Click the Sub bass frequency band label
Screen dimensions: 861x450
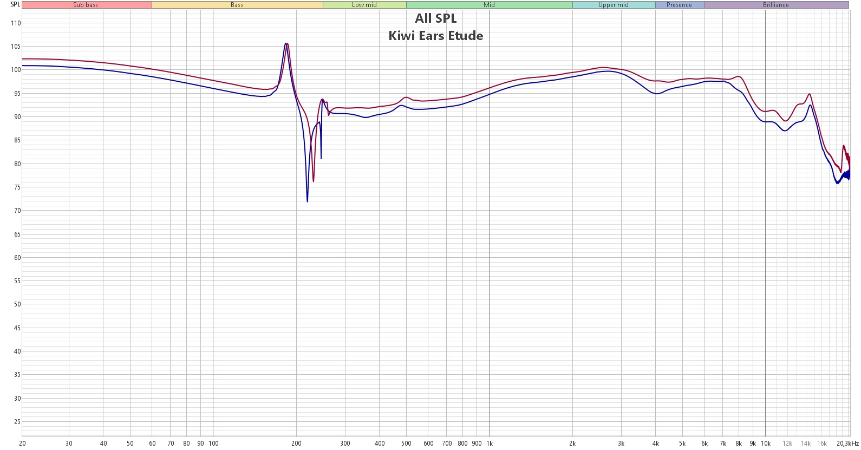87,5
